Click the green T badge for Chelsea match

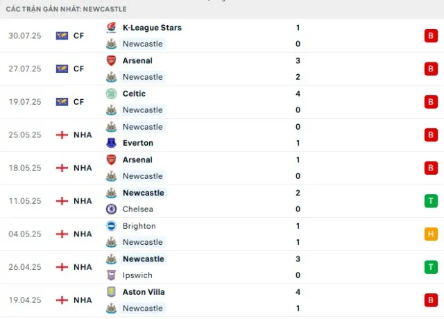click(431, 201)
